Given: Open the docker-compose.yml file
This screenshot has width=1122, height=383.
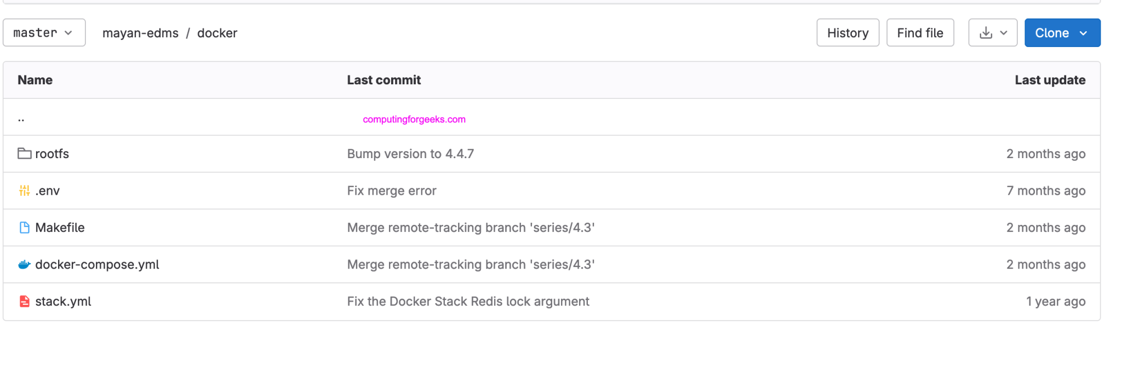Looking at the screenshot, I should 97,264.
